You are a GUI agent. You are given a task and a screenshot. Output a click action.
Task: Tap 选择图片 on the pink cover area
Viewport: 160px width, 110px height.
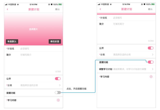tap(33, 29)
